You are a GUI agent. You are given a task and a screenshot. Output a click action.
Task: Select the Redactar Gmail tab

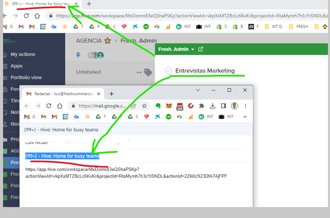(63, 94)
